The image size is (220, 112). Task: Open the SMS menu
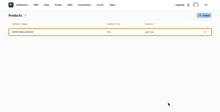(71, 5)
